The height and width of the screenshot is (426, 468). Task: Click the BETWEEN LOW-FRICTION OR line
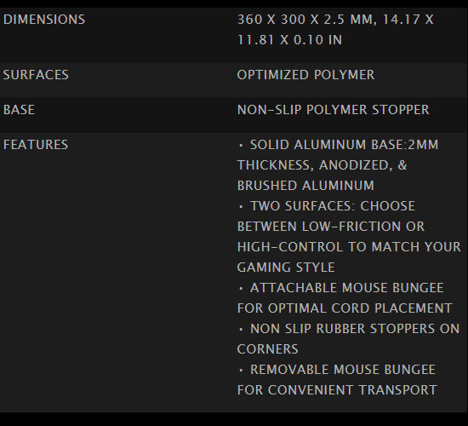[x=331, y=227]
